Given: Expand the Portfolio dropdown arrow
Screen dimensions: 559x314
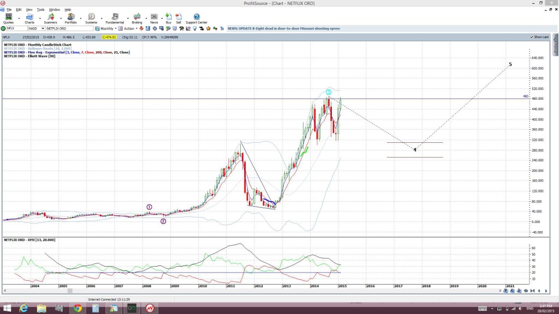Looking at the screenshot, I should point(81,18).
